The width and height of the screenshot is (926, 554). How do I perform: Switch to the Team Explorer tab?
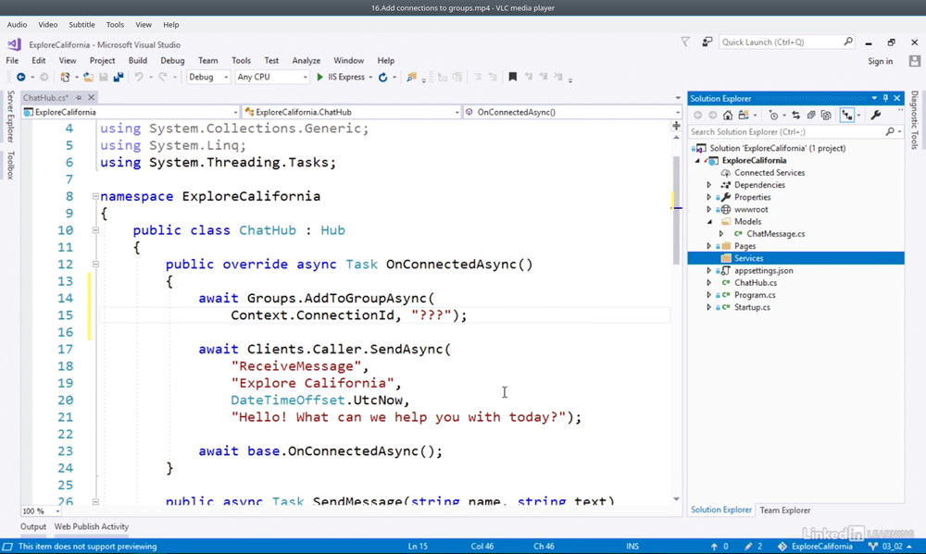point(785,511)
